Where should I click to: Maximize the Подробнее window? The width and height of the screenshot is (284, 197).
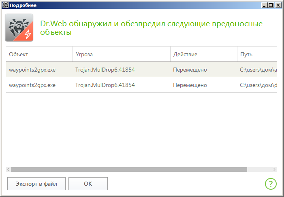[271, 5]
